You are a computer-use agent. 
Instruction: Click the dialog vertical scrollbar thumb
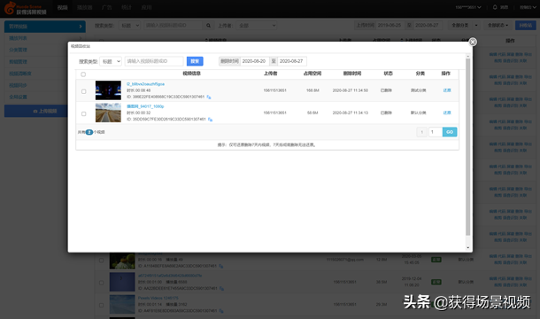click(x=468, y=147)
